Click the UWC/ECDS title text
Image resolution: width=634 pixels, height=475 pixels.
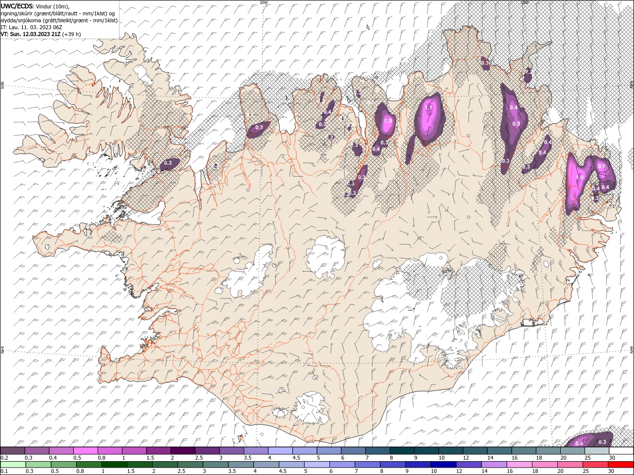point(17,5)
